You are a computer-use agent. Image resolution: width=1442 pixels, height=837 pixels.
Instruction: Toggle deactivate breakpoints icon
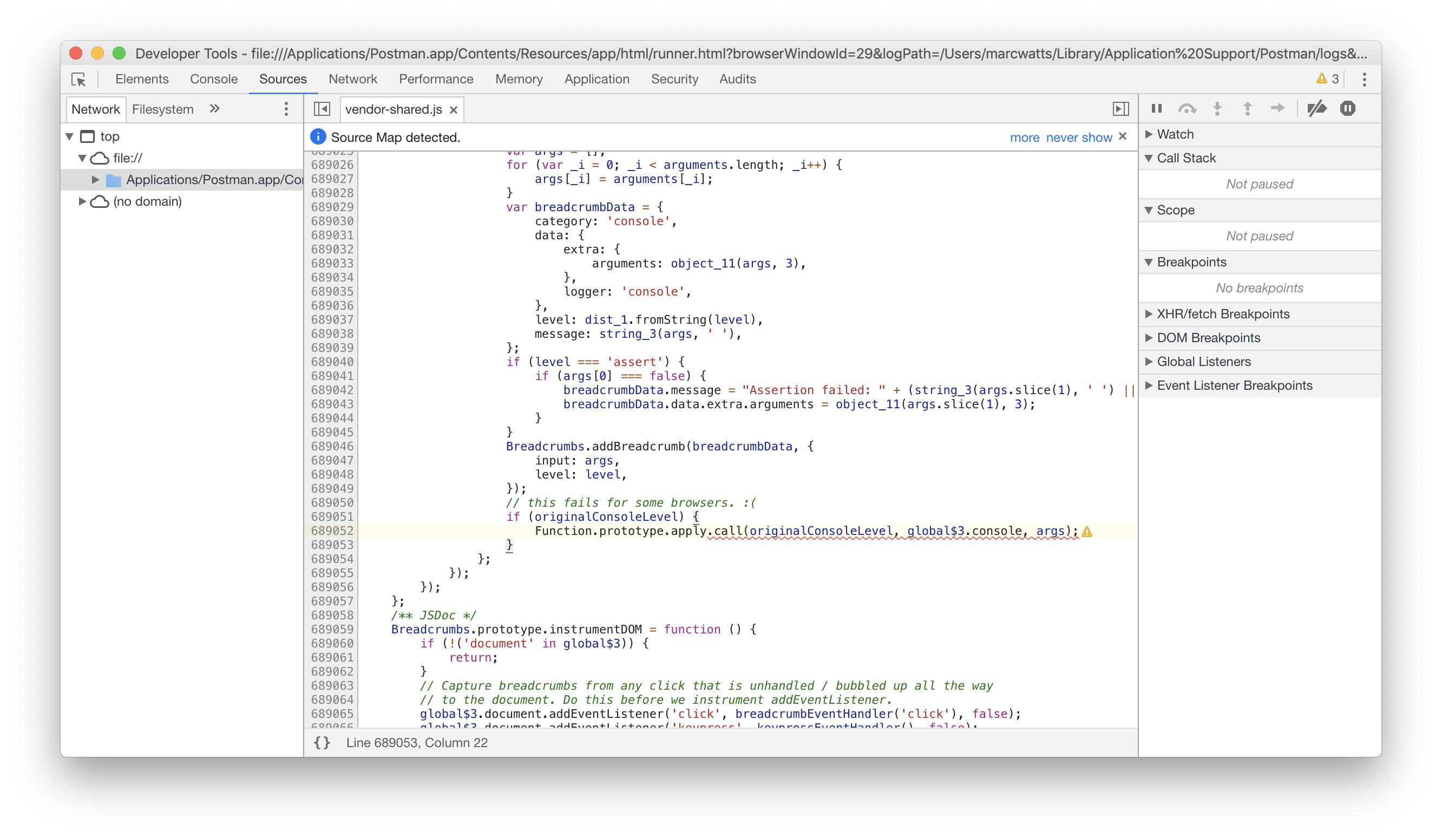(1316, 108)
